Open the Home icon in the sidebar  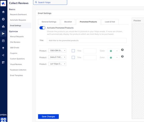click(3, 12)
